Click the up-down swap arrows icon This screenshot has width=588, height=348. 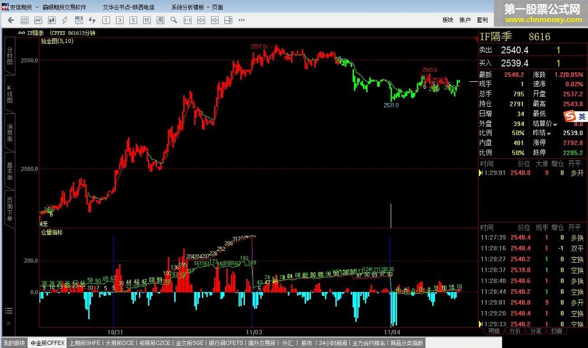pos(92,20)
